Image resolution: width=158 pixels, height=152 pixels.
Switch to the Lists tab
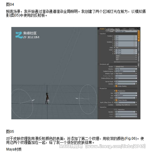(x=124, y=29)
